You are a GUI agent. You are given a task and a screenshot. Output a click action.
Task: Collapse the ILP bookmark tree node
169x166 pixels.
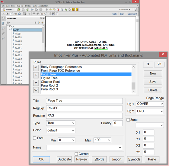(x=8, y=26)
